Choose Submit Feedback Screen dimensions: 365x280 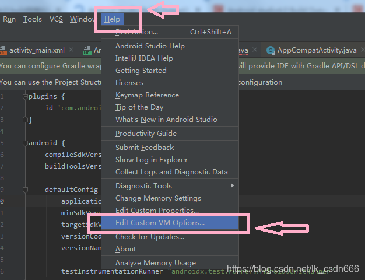pos(170,148)
